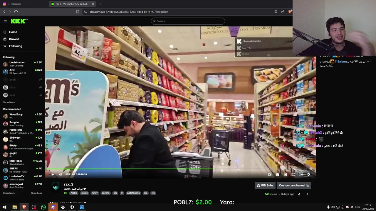376x211 pixels.
Task: Select the 'ksa' tag chip
Action: tap(145, 193)
